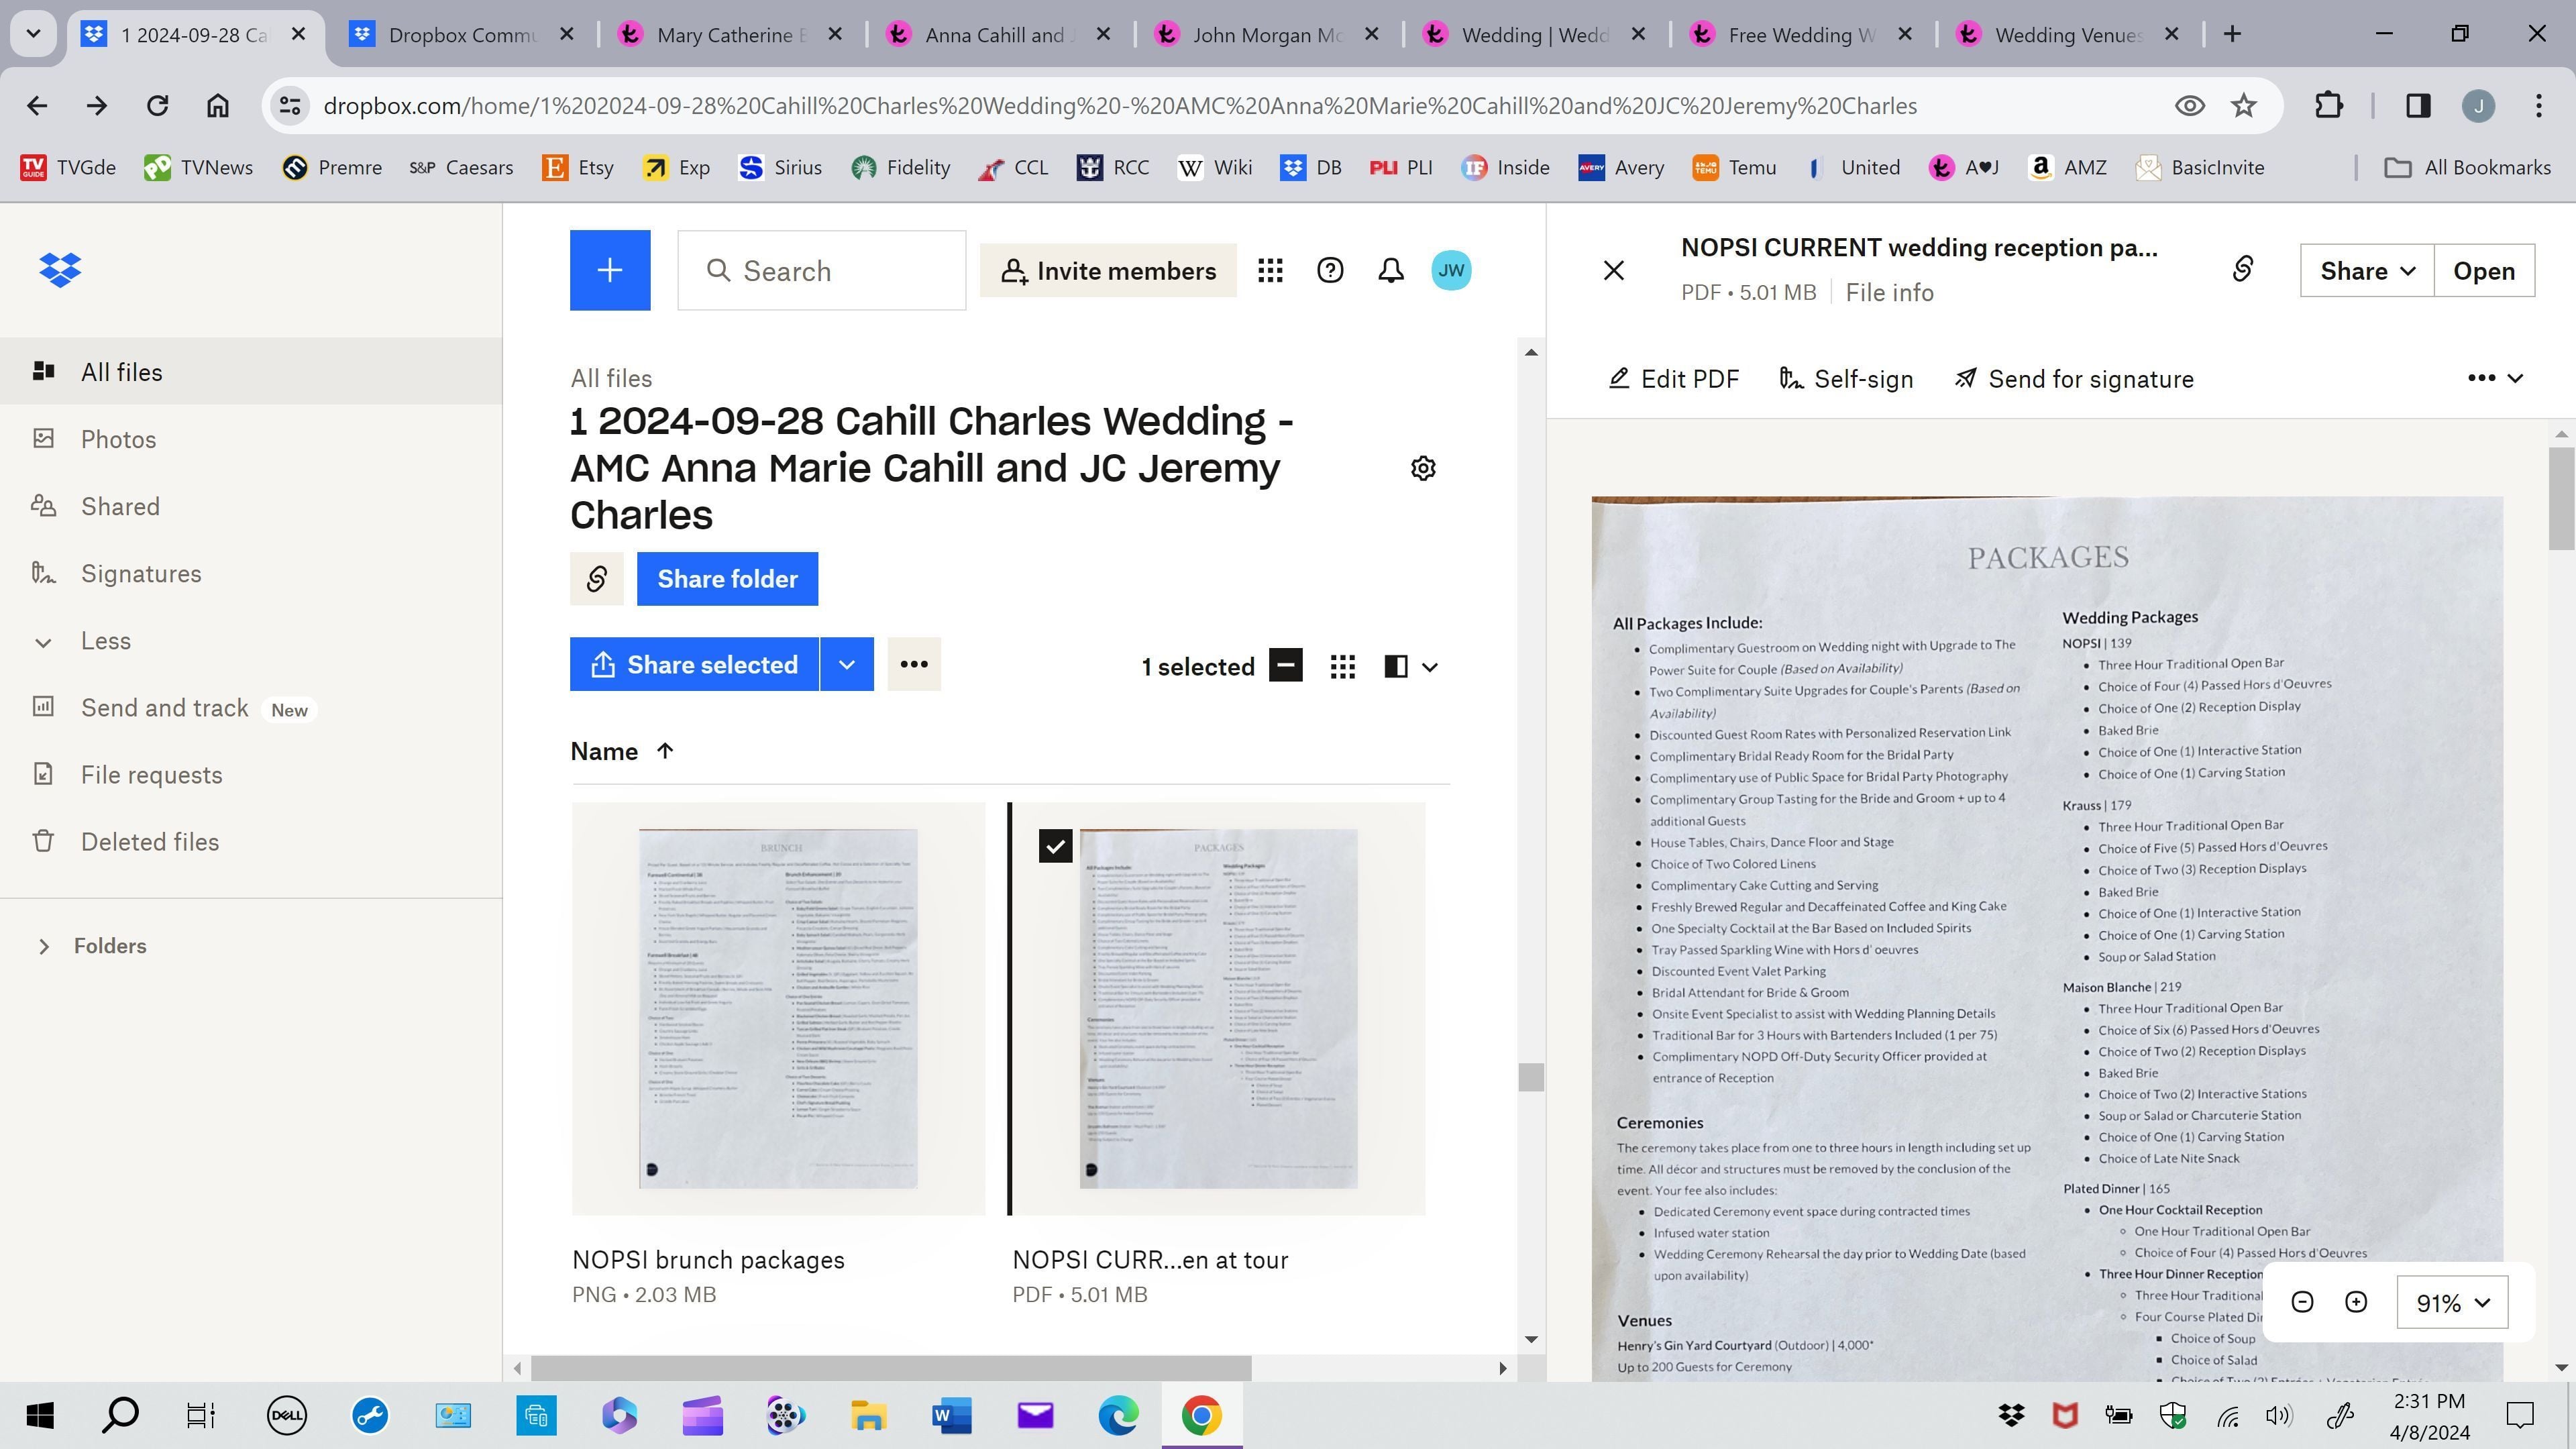Clear selection via the 1 selected checkbox
Screen dimensions: 2576x1449
click(1286, 665)
